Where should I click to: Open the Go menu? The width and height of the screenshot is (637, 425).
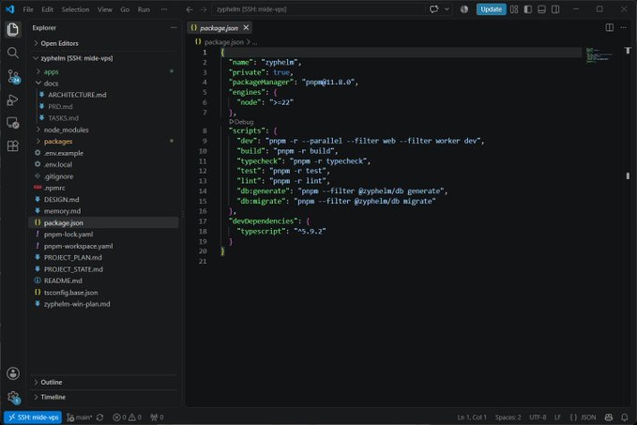(125, 9)
